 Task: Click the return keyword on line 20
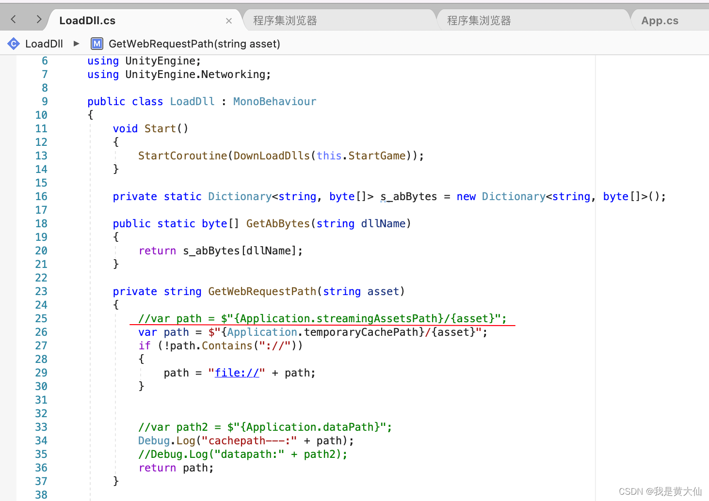tap(157, 250)
